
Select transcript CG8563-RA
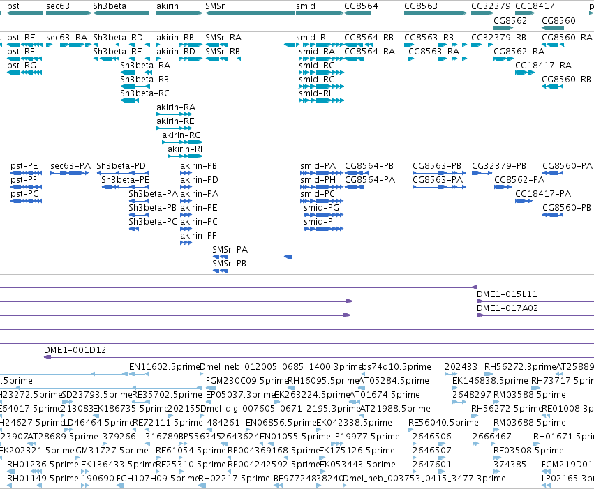point(433,52)
